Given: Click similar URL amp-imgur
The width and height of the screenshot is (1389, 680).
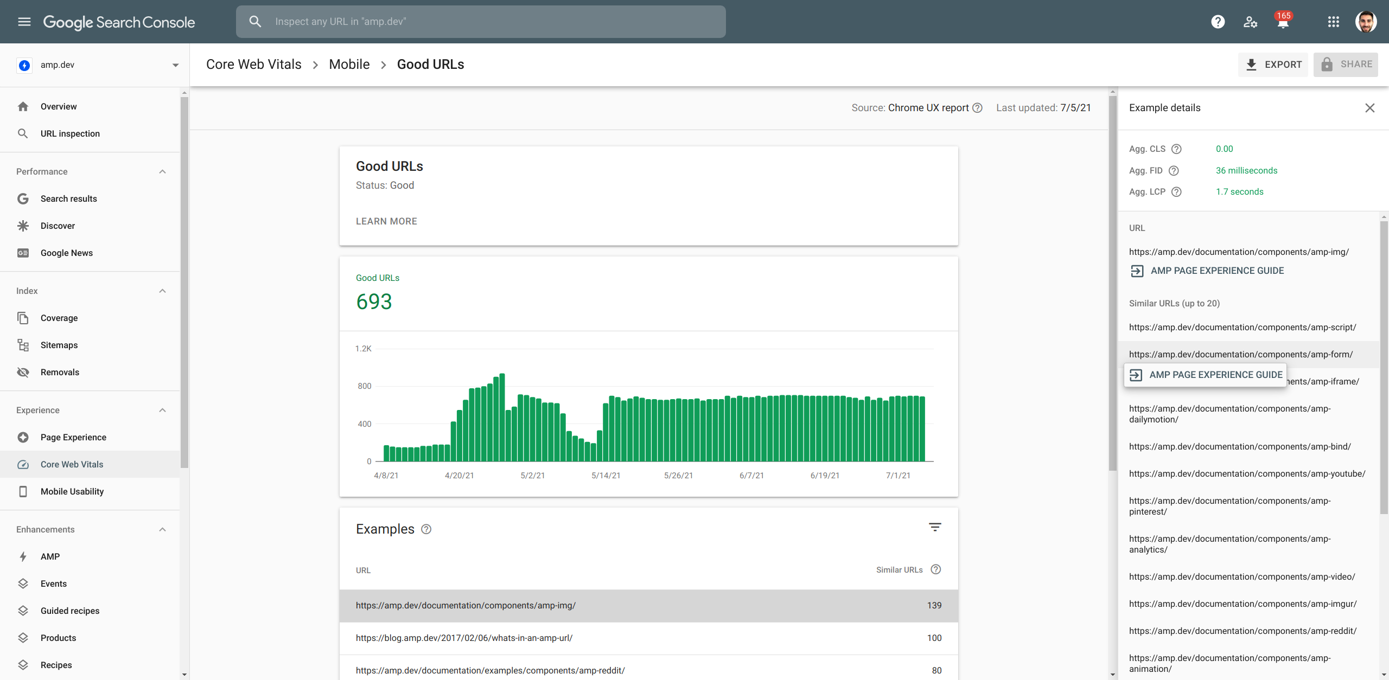Looking at the screenshot, I should click(1243, 604).
